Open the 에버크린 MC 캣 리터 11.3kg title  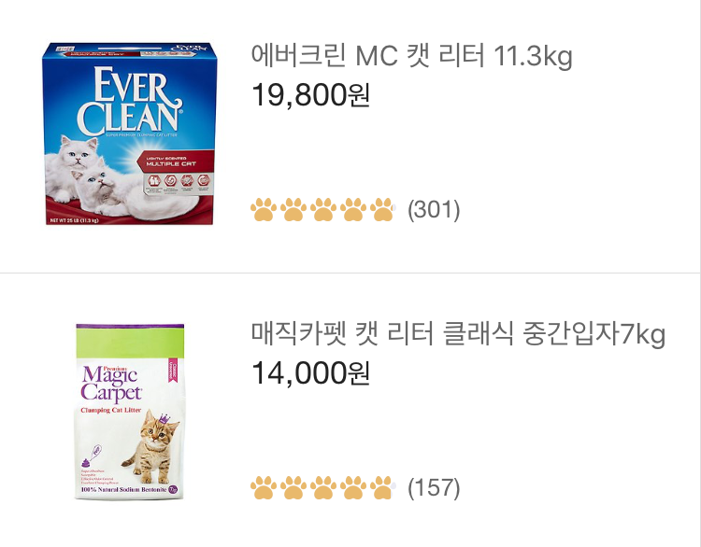(411, 57)
